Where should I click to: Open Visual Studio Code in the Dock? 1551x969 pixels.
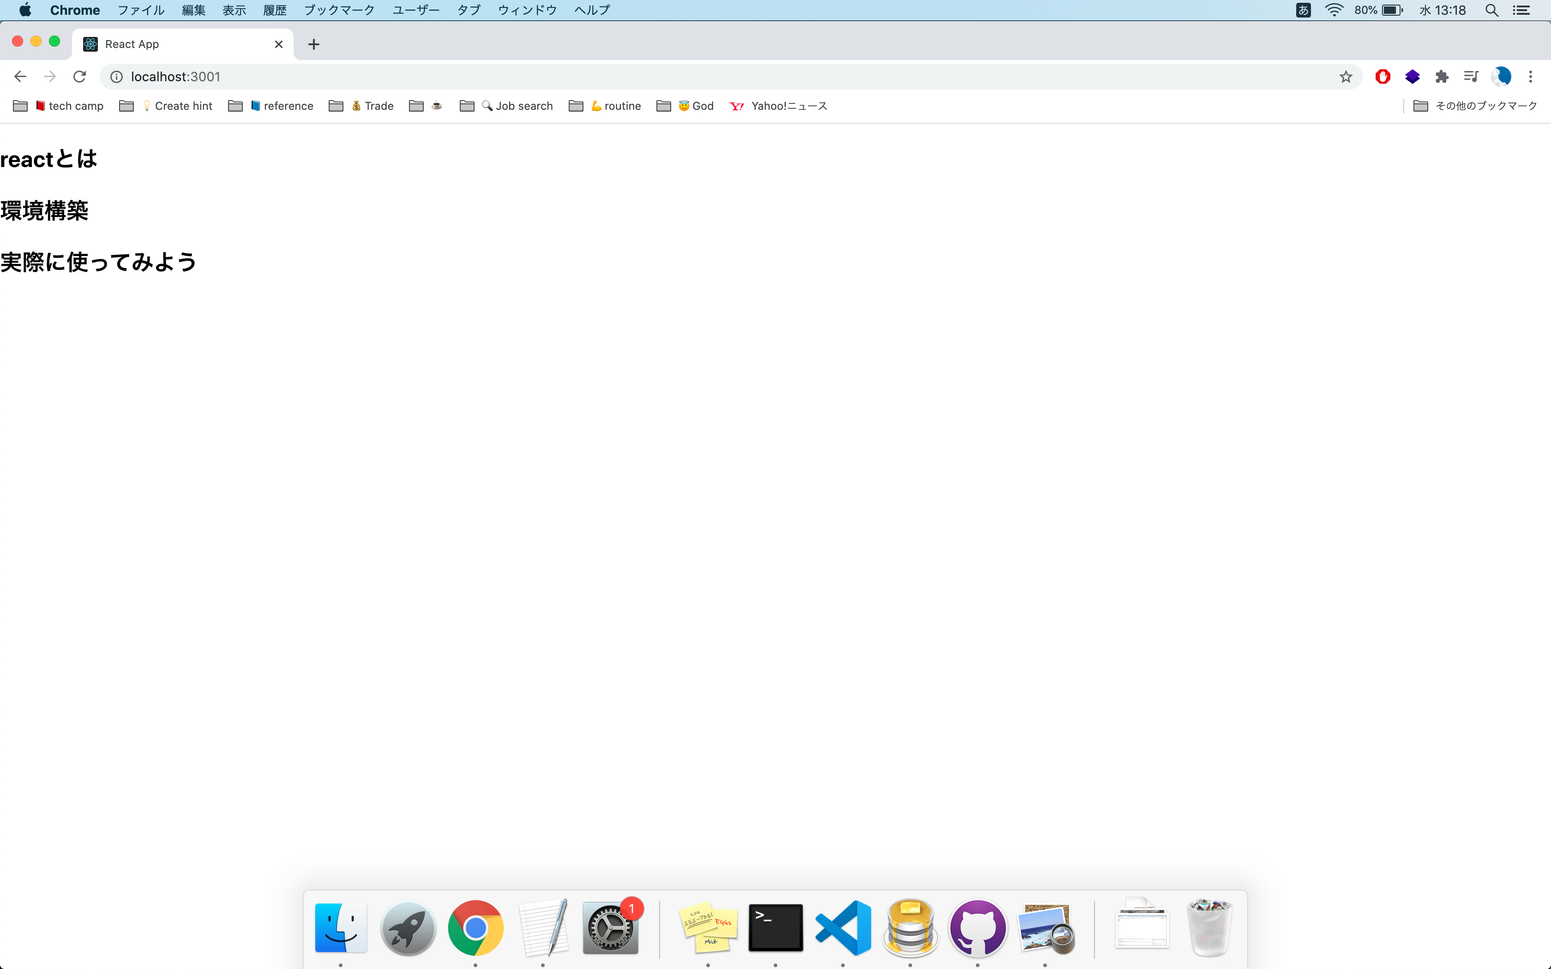pos(843,927)
